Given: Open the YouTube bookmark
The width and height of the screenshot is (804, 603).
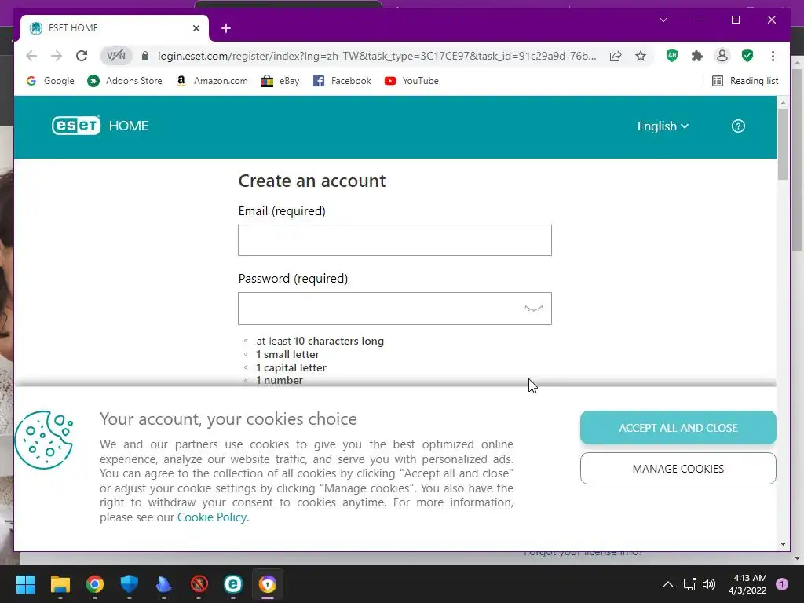Looking at the screenshot, I should (x=411, y=81).
